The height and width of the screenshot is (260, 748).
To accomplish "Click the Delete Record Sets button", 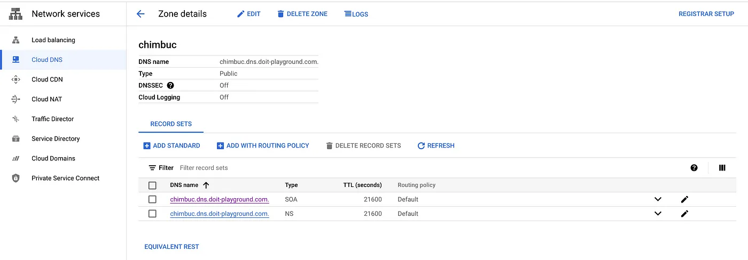I will click(363, 145).
